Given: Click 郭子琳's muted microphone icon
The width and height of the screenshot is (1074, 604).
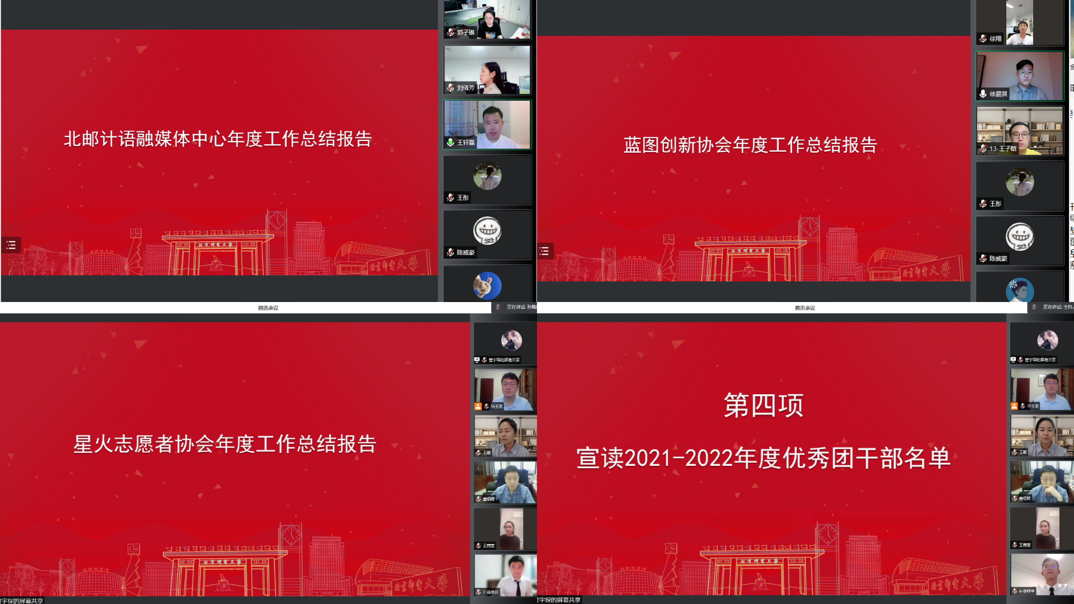Looking at the screenshot, I should tap(451, 32).
